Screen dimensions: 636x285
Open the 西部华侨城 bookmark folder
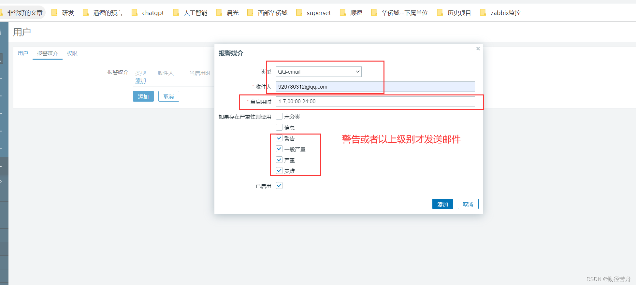(267, 13)
